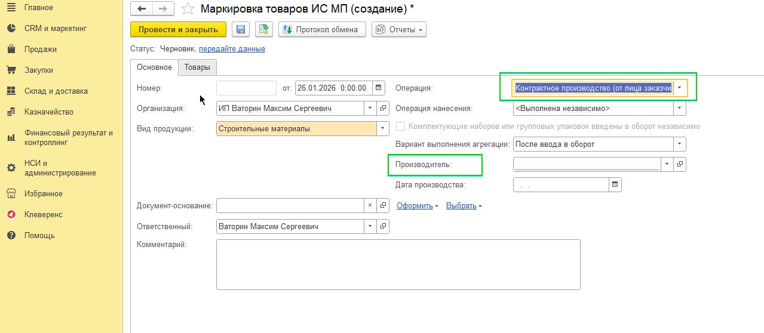Expand the Операция dropdown list
This screenshot has width=764, height=333.
(x=680, y=88)
